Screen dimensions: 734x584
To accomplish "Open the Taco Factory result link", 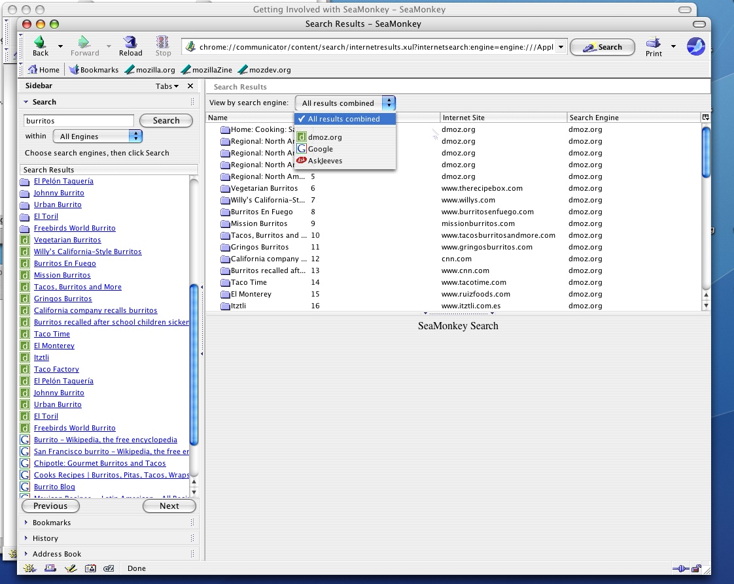I will tap(56, 369).
